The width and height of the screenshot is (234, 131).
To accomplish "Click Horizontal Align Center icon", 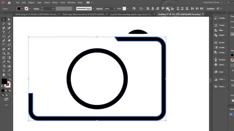I will point(153,9).
